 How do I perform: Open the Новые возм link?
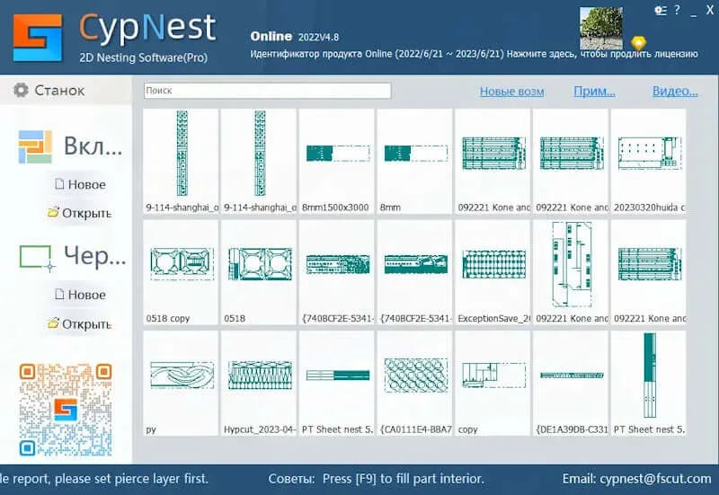[x=511, y=92]
